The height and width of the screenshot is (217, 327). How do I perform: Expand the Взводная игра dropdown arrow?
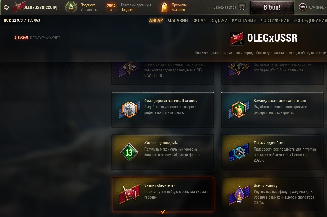[208, 7]
